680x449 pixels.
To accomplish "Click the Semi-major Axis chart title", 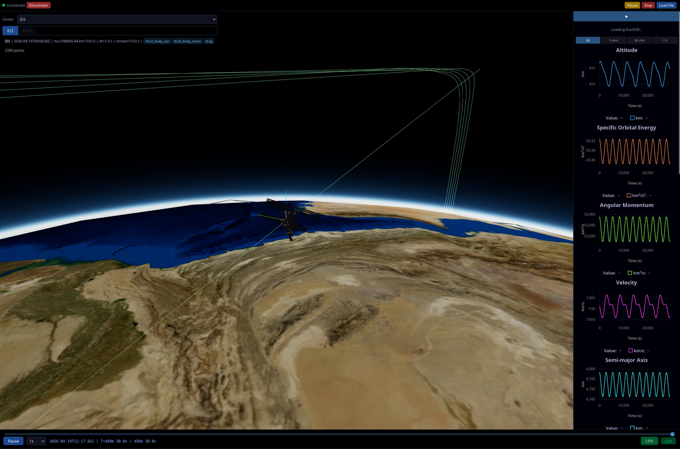I will (x=626, y=360).
